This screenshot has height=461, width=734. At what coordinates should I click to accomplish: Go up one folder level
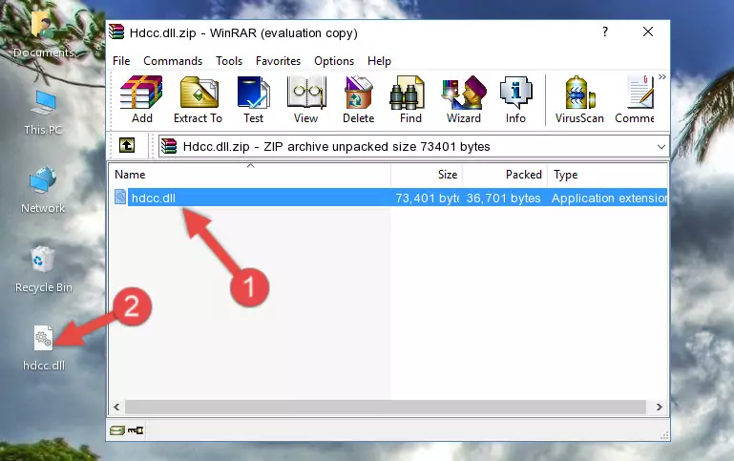(127, 146)
